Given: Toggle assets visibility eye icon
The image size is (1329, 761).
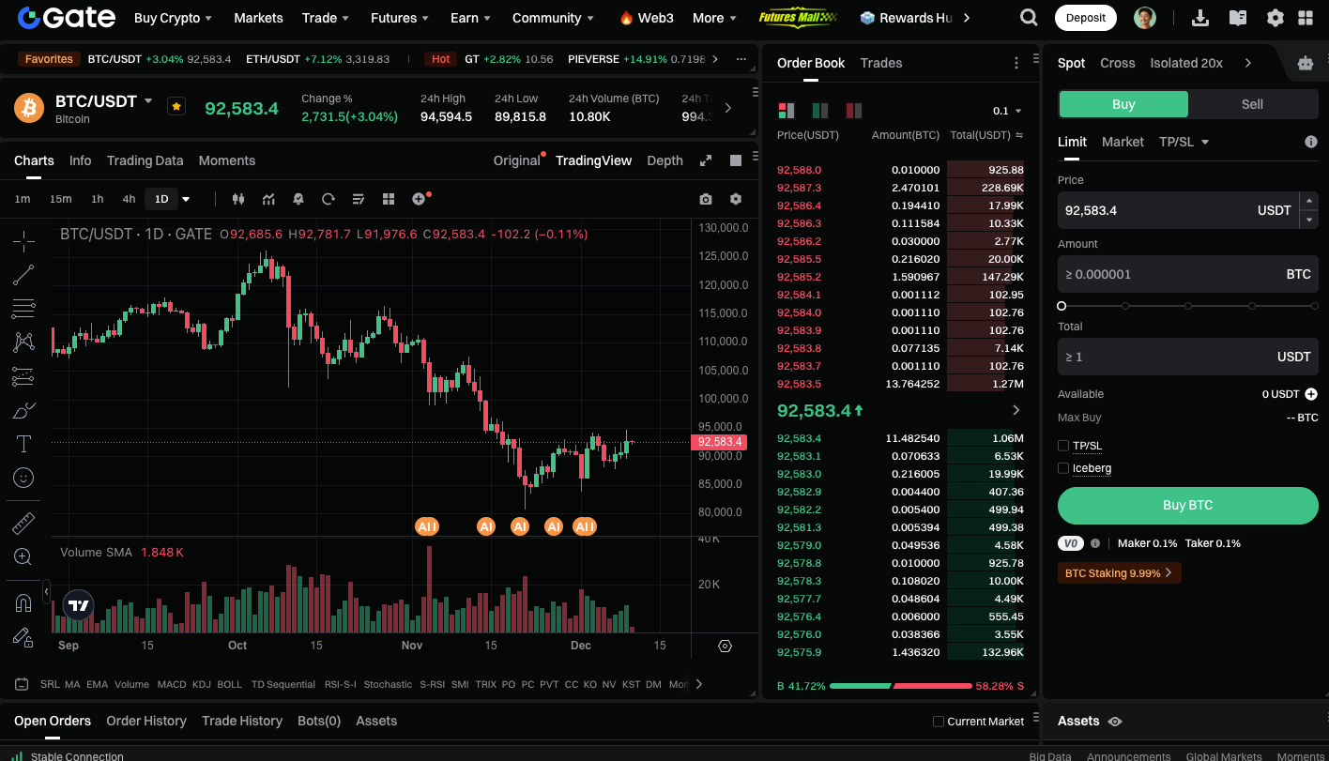Looking at the screenshot, I should coord(1115,722).
